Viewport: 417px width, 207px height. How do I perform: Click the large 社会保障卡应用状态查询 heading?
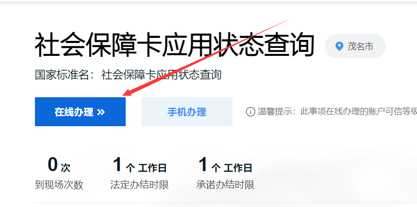click(x=175, y=45)
